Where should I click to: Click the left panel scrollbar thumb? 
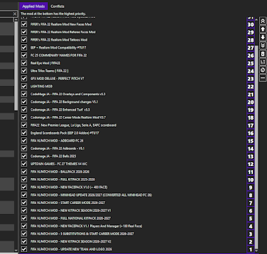point(16,66)
